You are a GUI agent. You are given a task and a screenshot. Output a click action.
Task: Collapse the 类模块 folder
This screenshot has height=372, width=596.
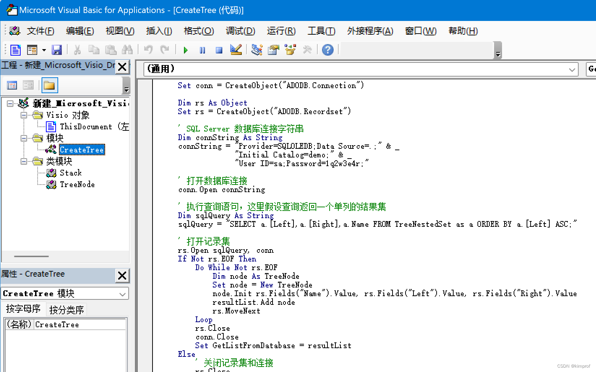(24, 161)
